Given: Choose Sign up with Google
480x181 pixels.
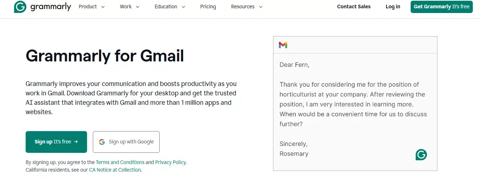Looking at the screenshot, I should click(x=126, y=142).
